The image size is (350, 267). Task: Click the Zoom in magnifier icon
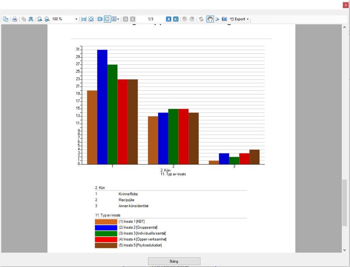pos(47,19)
